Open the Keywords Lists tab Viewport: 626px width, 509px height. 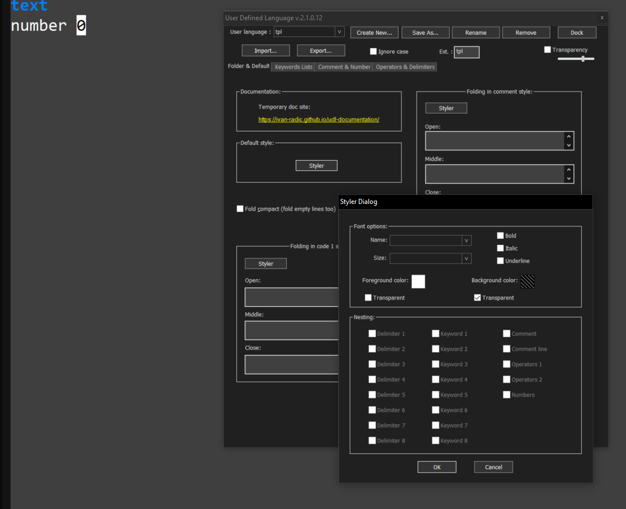[293, 67]
